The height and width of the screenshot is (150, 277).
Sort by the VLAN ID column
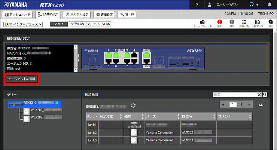(x=111, y=116)
